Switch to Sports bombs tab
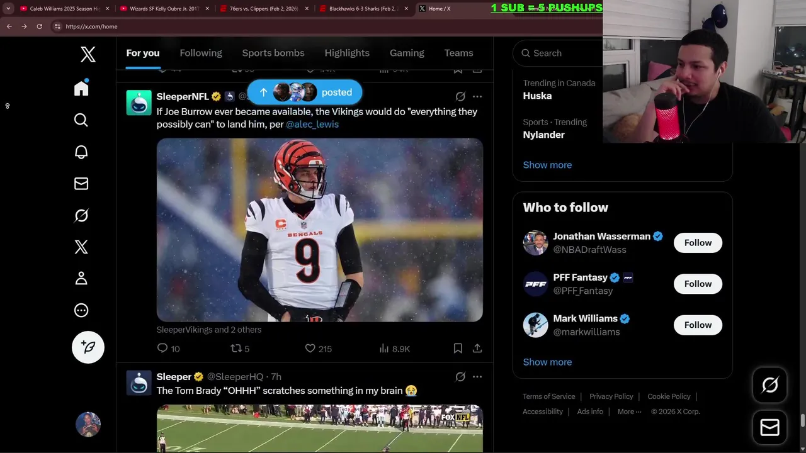806x453 pixels. point(273,53)
